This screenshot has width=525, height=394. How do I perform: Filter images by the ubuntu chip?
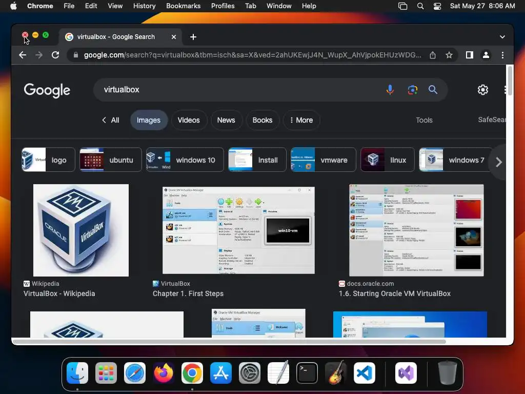pyautogui.click(x=111, y=160)
